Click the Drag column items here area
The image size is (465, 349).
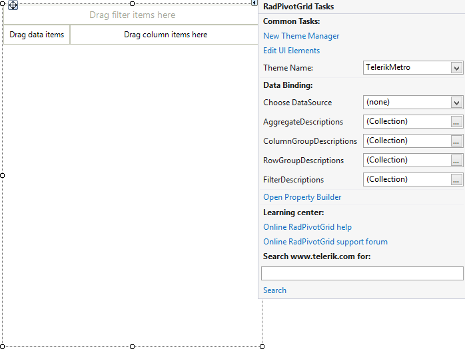[165, 35]
